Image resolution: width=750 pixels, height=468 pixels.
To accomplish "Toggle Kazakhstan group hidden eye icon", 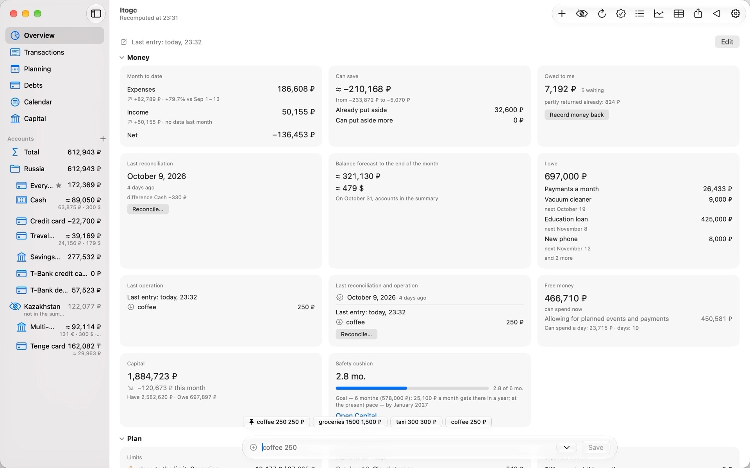I will click(x=15, y=306).
